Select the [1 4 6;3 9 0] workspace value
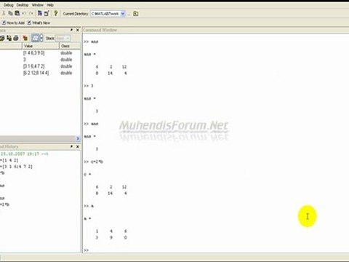 34,53
